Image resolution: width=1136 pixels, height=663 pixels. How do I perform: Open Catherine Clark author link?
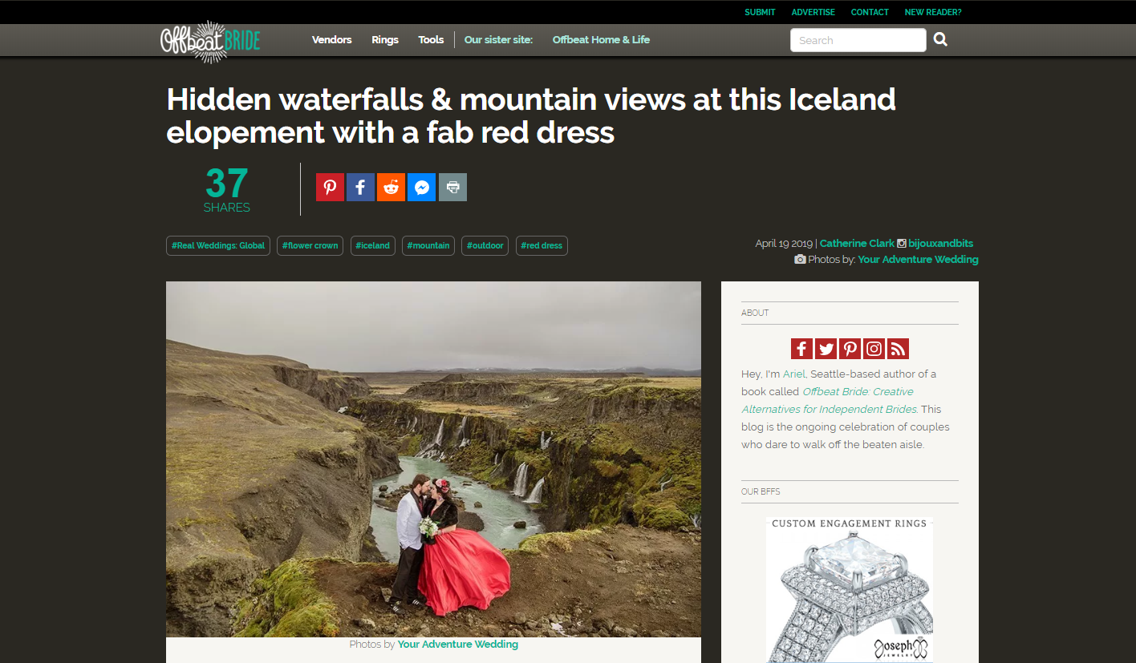pos(856,244)
